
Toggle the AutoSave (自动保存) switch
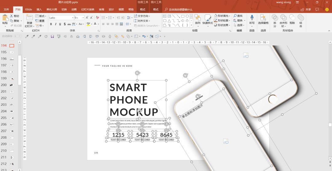17,36
